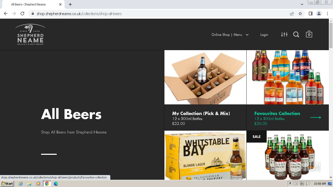The height and width of the screenshot is (187, 333).
Task: Open the site search magnifier
Action: pos(296,35)
